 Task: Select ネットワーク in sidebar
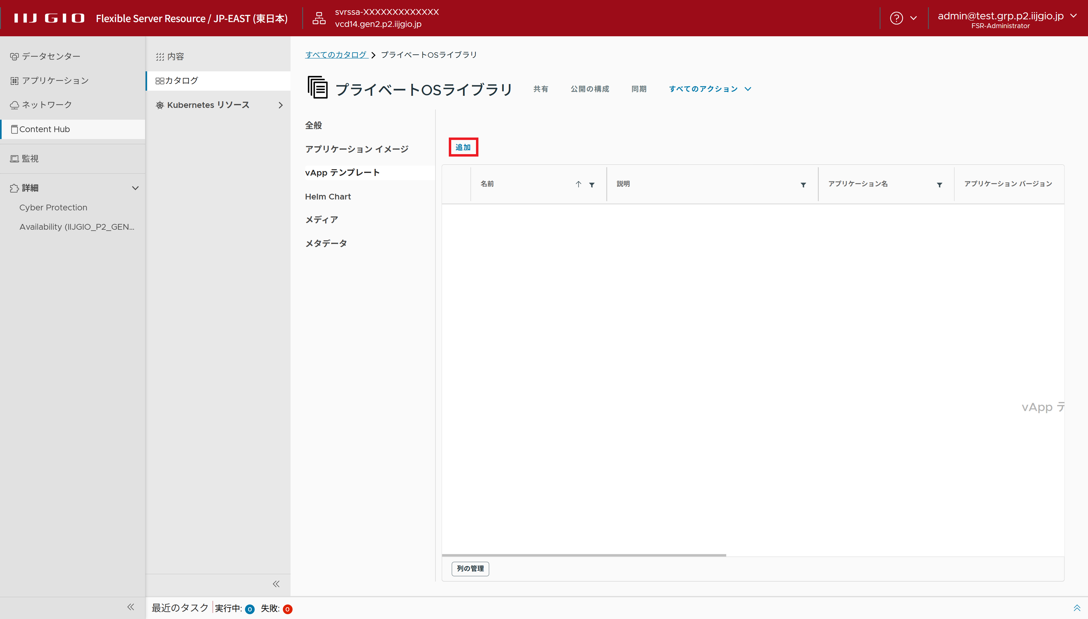pyautogui.click(x=47, y=105)
